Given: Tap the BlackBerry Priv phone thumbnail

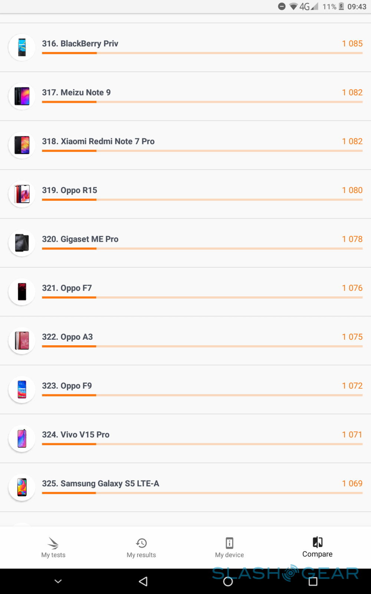Looking at the screenshot, I should tap(22, 48).
